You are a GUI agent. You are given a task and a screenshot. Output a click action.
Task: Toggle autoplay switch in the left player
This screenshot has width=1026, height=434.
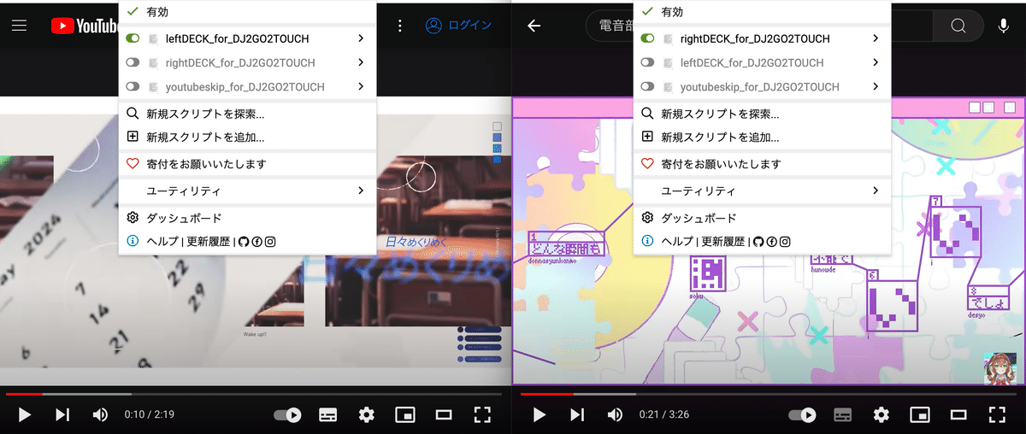coord(287,414)
